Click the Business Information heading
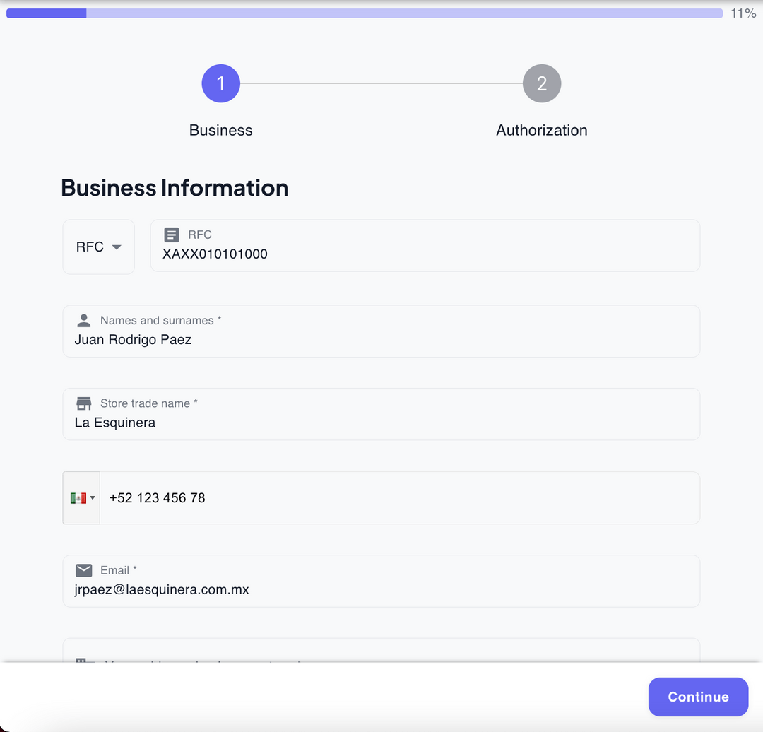 tap(175, 187)
